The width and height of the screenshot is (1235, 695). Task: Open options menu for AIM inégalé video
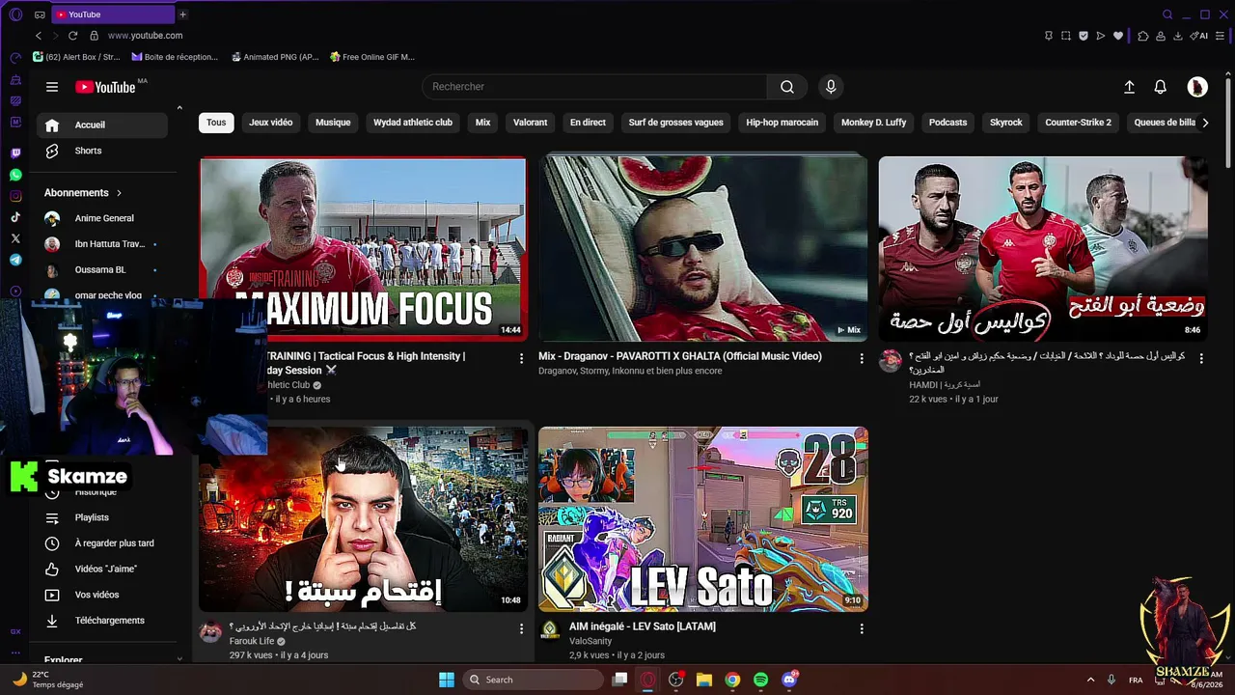tap(862, 628)
